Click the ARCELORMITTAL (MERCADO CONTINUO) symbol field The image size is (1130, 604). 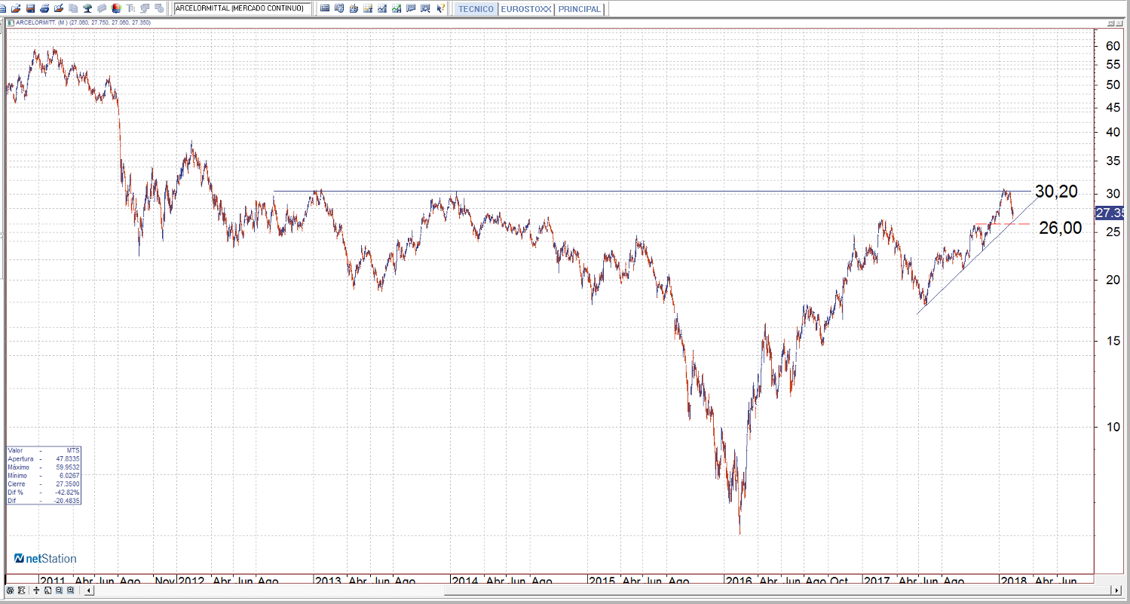(242, 8)
